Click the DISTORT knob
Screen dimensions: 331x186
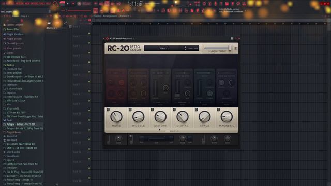click(160, 117)
